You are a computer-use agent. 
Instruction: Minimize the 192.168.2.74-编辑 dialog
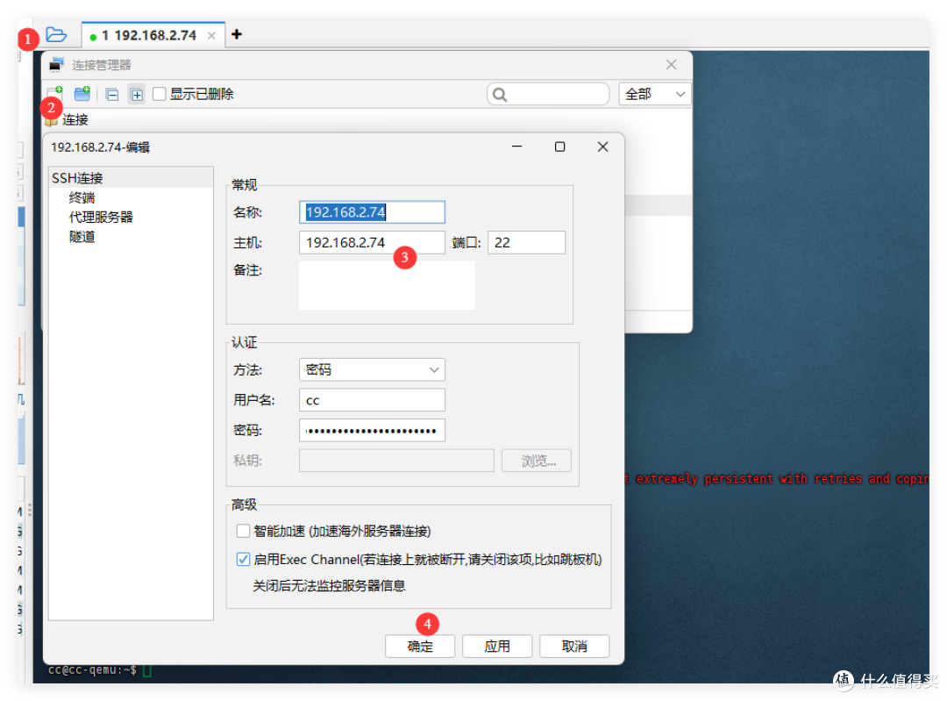(517, 147)
